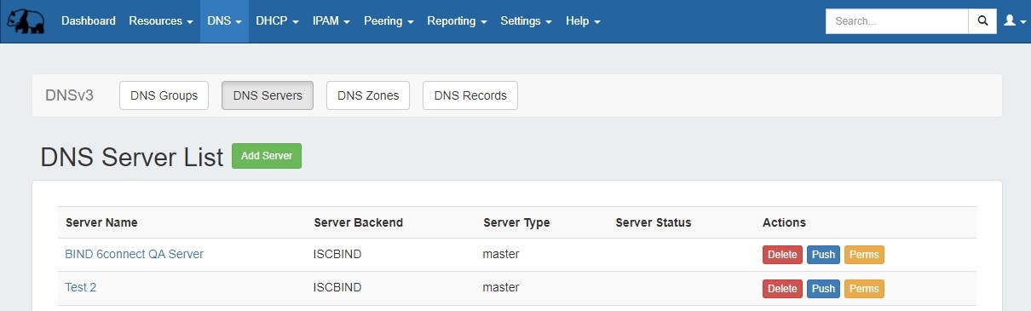1031x311 pixels.
Task: Open the Peering menu
Action: (x=389, y=21)
